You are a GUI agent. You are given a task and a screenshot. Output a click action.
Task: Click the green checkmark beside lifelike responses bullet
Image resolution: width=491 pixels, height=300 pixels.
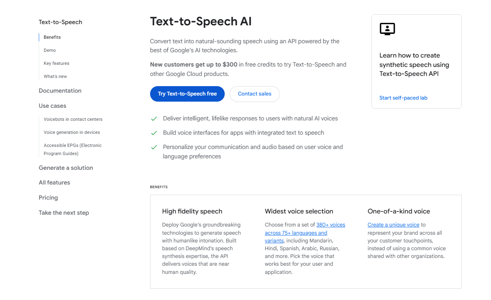tap(154, 118)
